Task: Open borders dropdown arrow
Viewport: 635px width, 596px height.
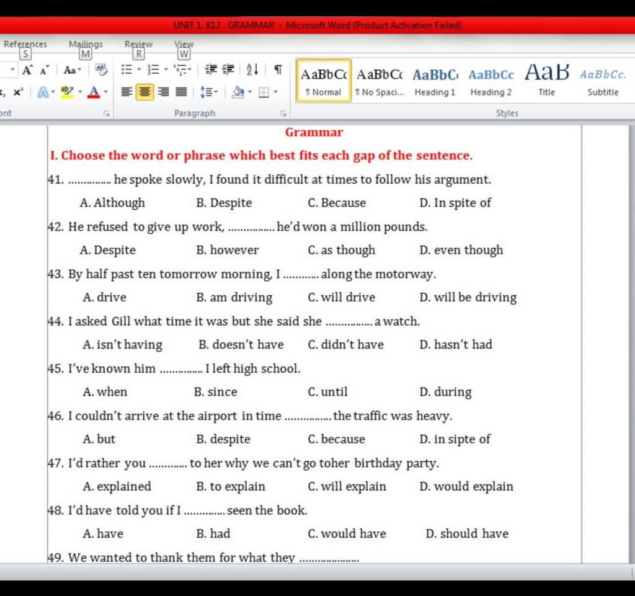Action: [x=276, y=92]
